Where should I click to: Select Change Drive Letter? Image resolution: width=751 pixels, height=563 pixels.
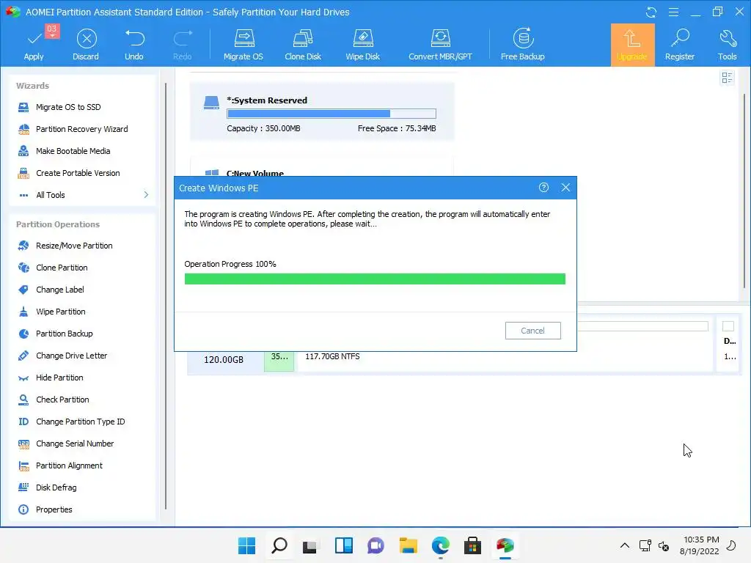point(71,356)
